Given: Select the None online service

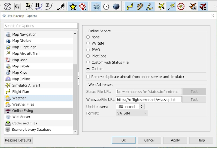Looking at the screenshot, I should pyautogui.click(x=93, y=37).
